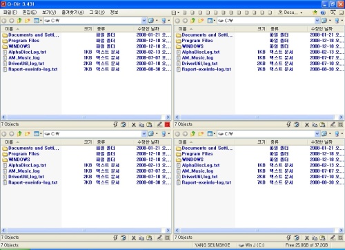Click square icon ending top-right pane status bar
This screenshot has width=345, height=250.
(340, 124)
